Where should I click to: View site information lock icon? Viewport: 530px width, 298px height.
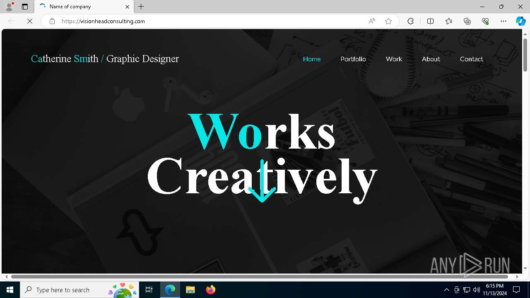click(52, 21)
